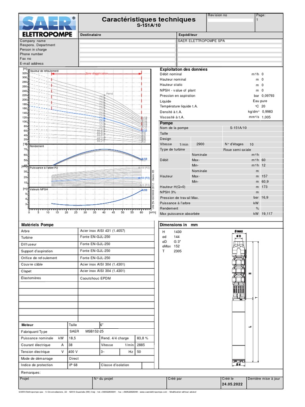Click the Revision no input field
Image resolution: width=305 pixels, height=407 pixels.
(x=230, y=20)
